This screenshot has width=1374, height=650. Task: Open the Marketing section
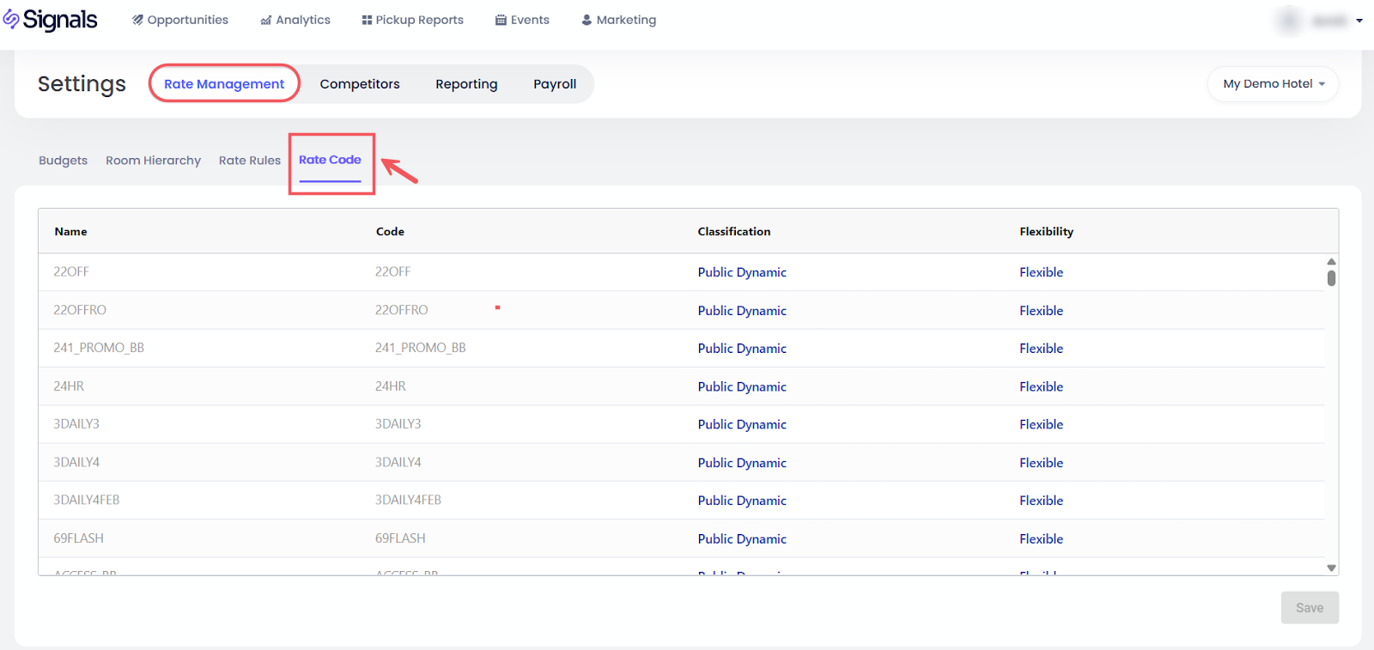click(618, 20)
